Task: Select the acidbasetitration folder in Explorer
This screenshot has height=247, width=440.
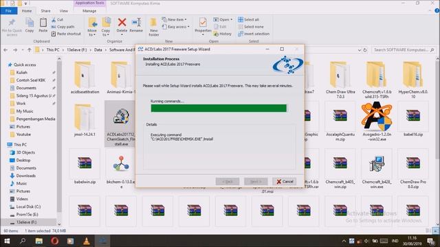Action: click(x=85, y=78)
